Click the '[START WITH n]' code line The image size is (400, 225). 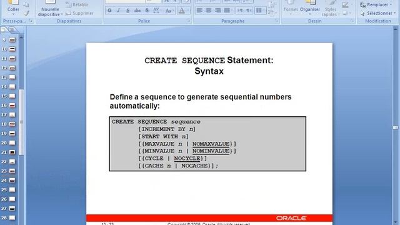pos(163,136)
